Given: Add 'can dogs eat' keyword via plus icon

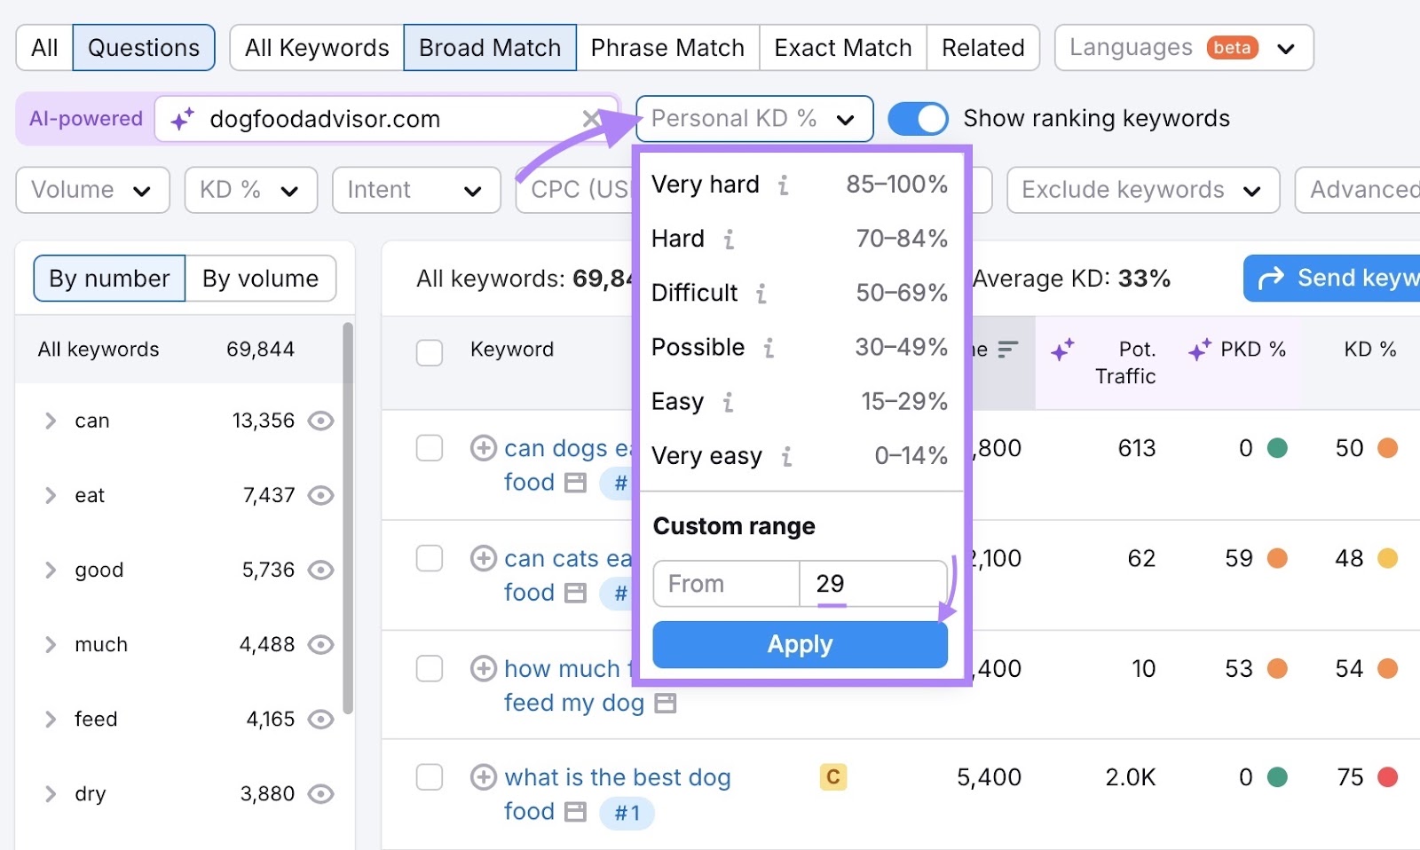Looking at the screenshot, I should pyautogui.click(x=483, y=448).
